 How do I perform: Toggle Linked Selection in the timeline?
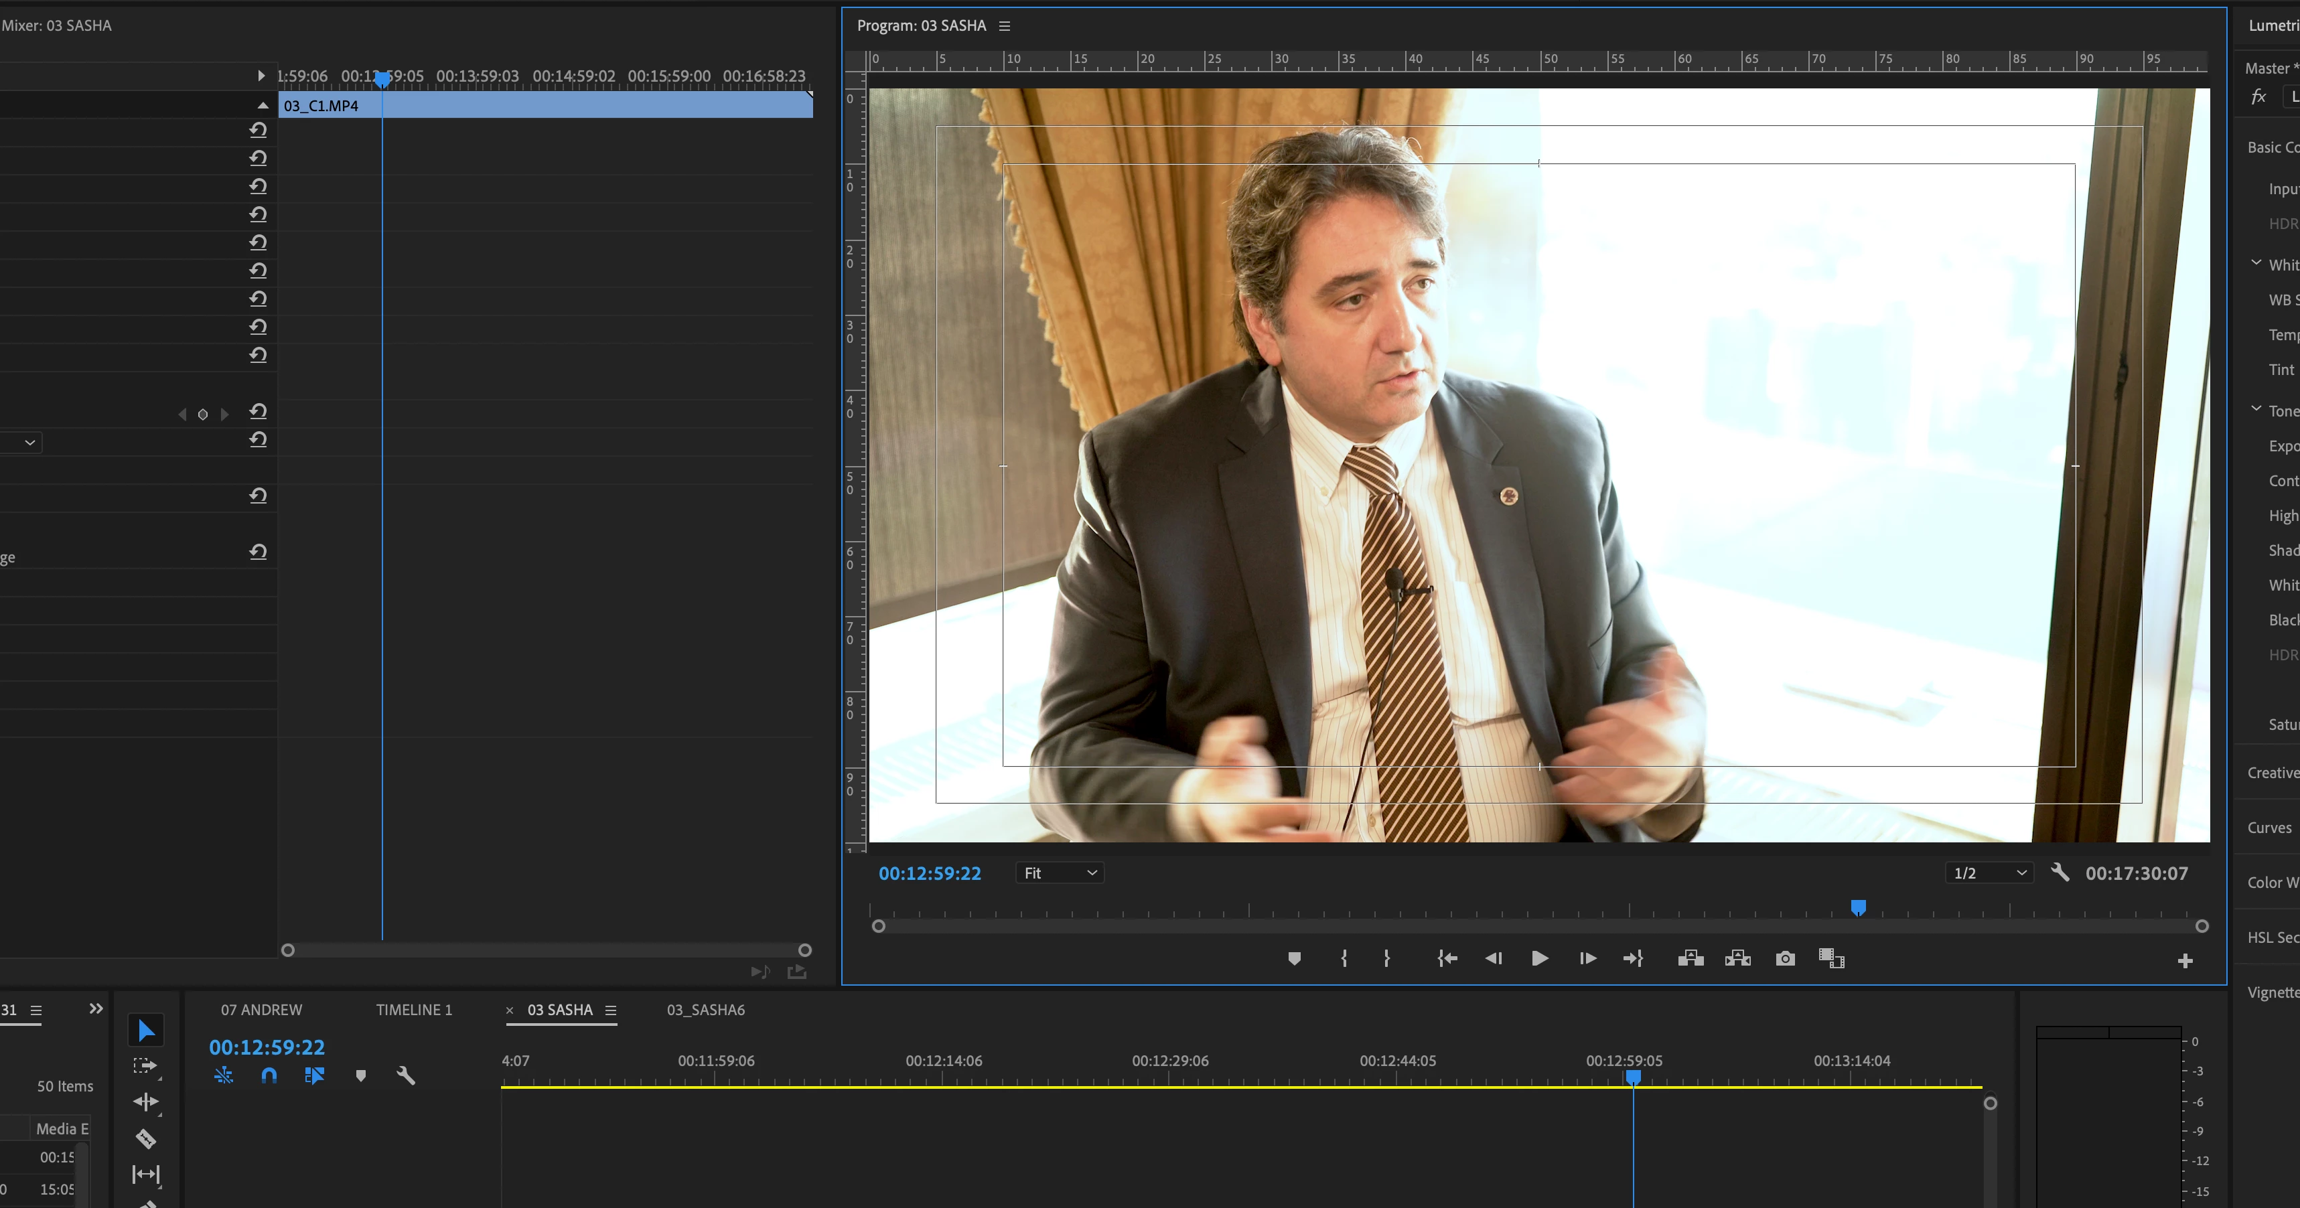314,1076
